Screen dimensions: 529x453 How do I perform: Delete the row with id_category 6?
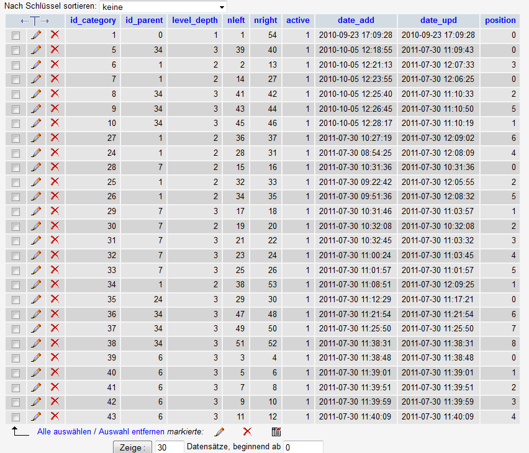pos(55,64)
